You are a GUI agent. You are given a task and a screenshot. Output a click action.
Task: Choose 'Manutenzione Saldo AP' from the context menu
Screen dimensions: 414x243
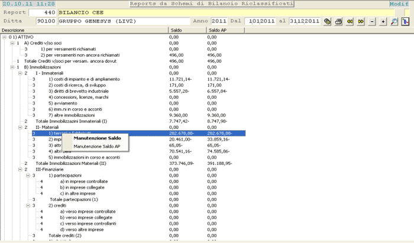(x=97, y=146)
